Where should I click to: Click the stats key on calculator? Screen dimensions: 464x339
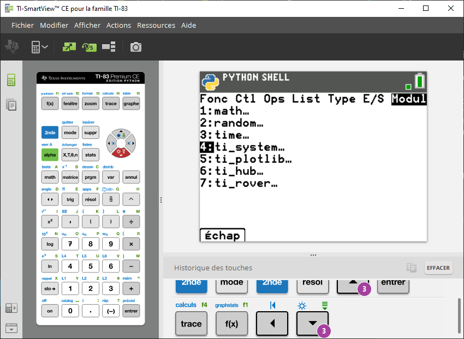click(x=91, y=155)
